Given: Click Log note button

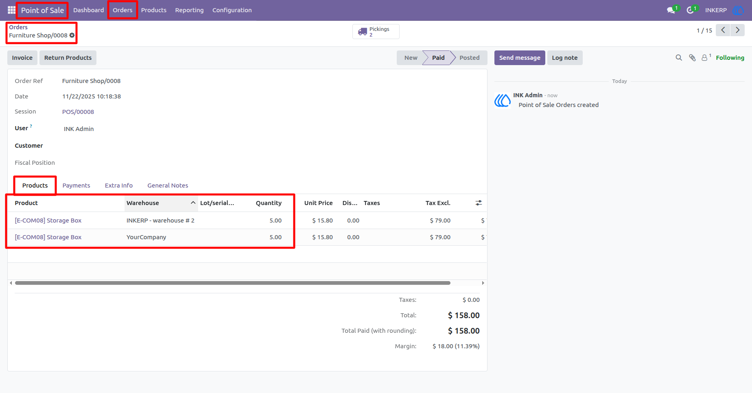Looking at the screenshot, I should tap(565, 58).
